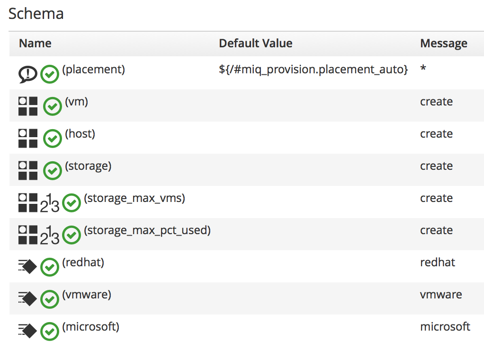The width and height of the screenshot is (484, 350).
Task: Click the assertion icon beside (placement)
Action: [x=28, y=74]
